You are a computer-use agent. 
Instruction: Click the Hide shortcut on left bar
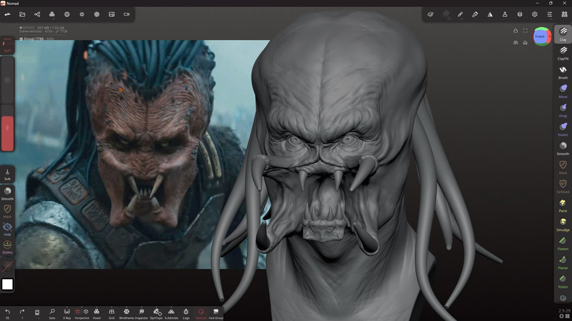[x=7, y=229]
